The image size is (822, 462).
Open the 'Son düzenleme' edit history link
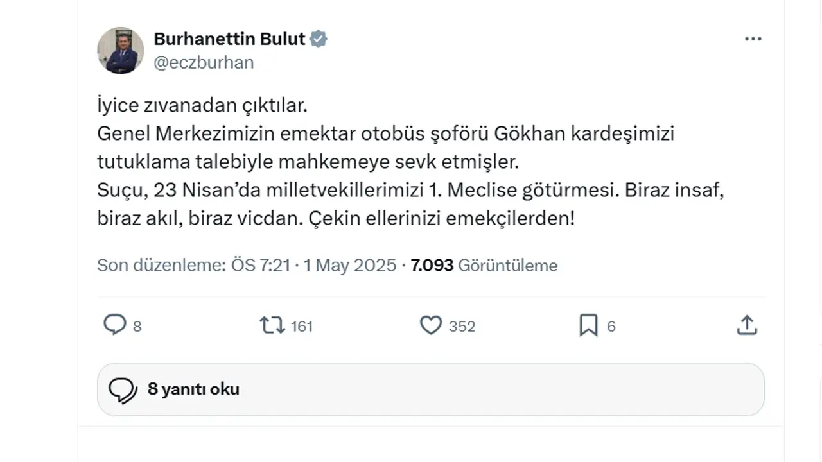tap(193, 265)
